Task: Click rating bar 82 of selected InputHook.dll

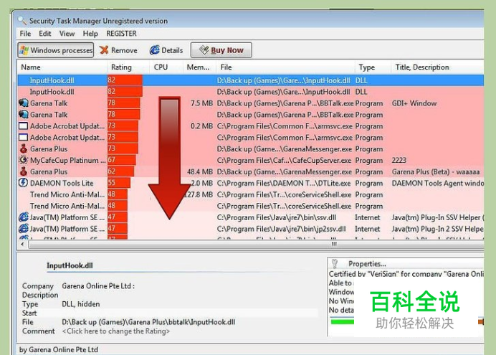Action: pos(125,80)
